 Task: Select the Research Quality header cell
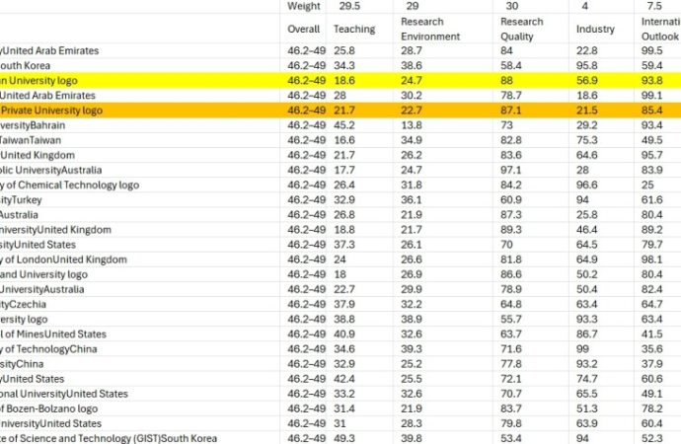pos(523,30)
